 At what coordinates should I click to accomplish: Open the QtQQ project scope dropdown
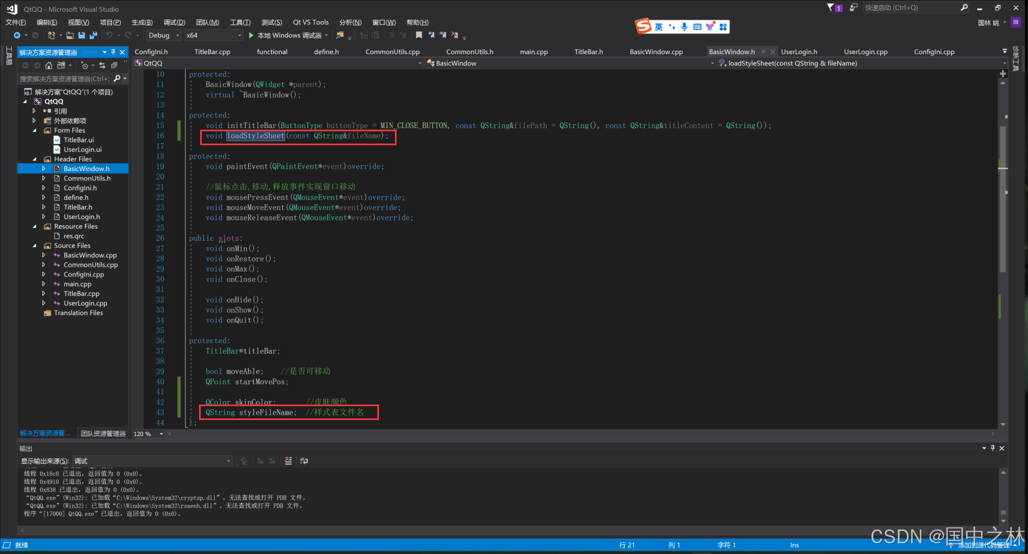[x=278, y=63]
